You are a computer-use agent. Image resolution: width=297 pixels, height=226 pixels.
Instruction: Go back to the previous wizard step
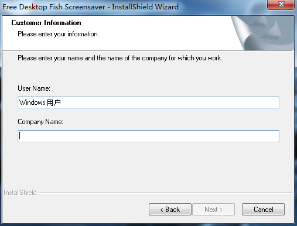coord(170,210)
